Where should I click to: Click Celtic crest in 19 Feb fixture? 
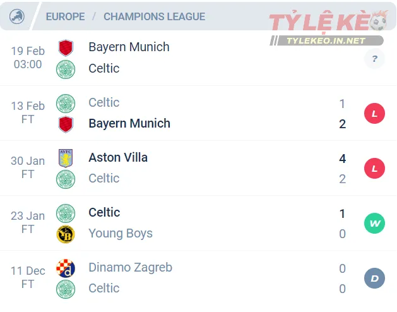65,69
